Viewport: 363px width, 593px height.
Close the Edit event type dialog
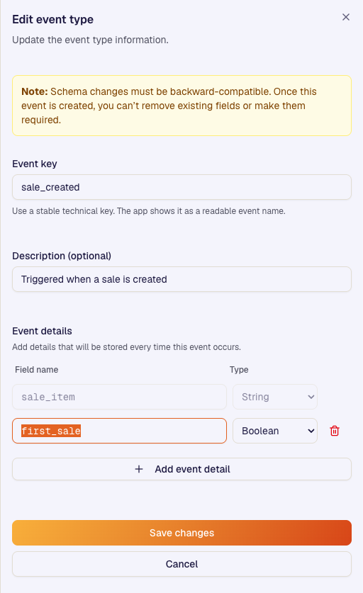(x=345, y=17)
